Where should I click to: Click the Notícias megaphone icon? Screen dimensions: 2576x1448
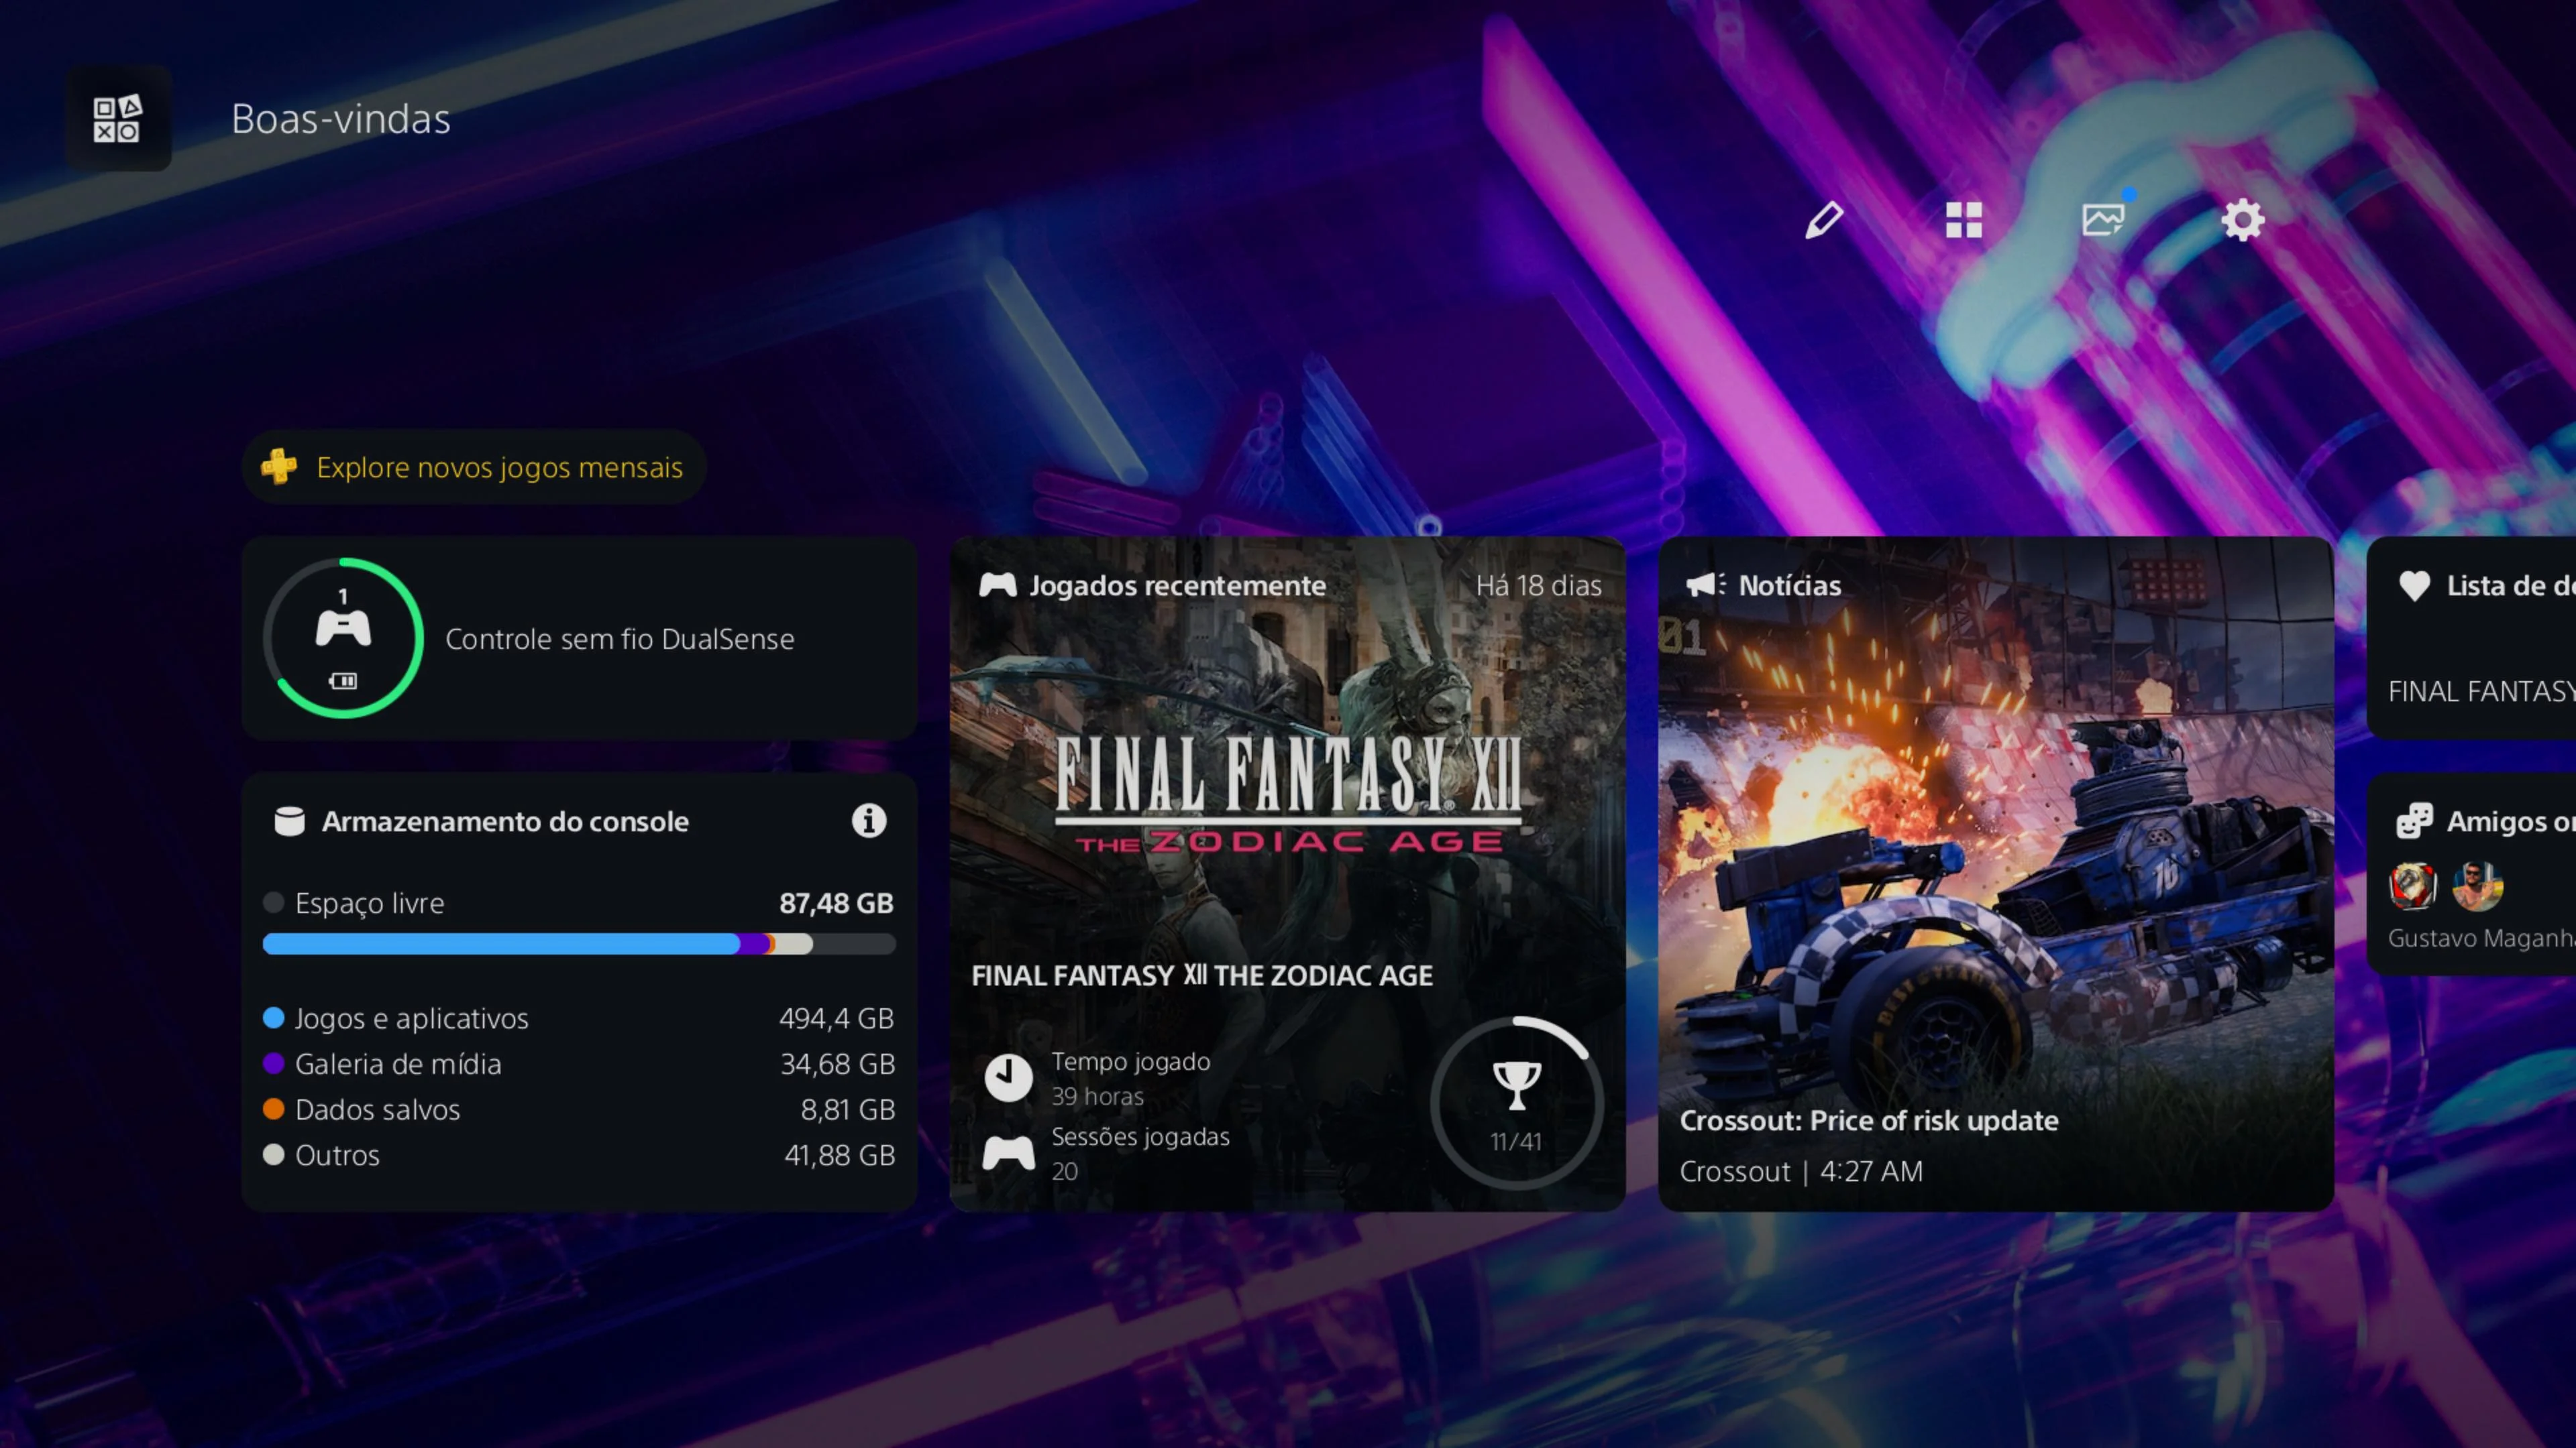click(x=1705, y=585)
